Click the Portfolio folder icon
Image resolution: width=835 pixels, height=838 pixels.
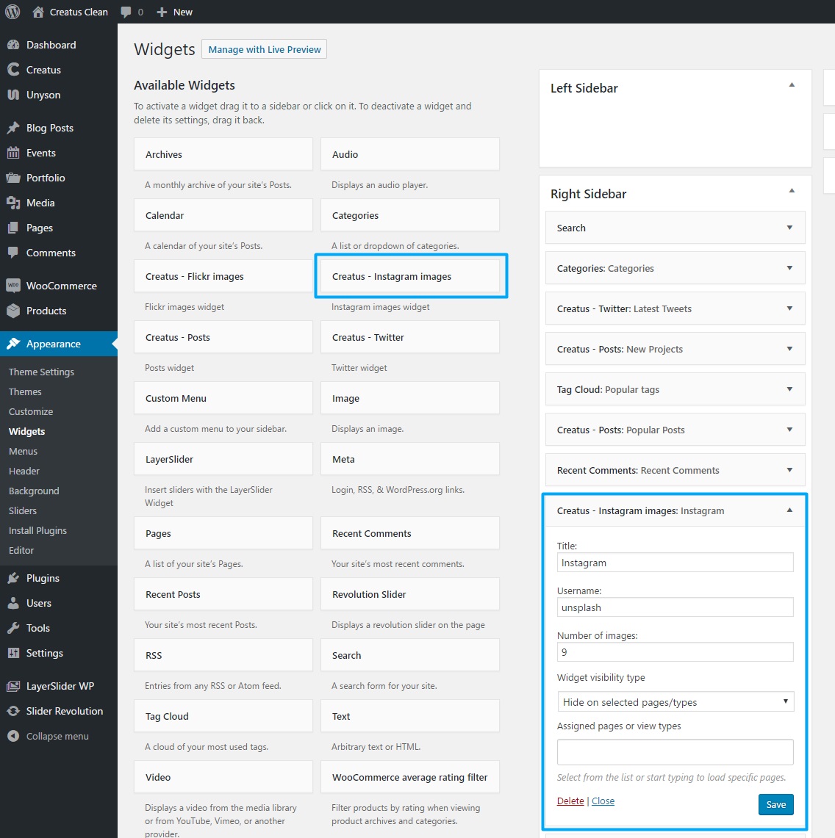pos(13,178)
